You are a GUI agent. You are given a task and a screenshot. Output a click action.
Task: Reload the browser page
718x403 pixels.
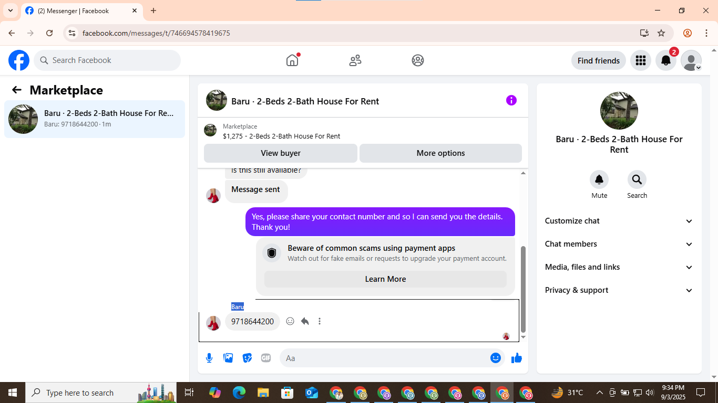point(49,33)
